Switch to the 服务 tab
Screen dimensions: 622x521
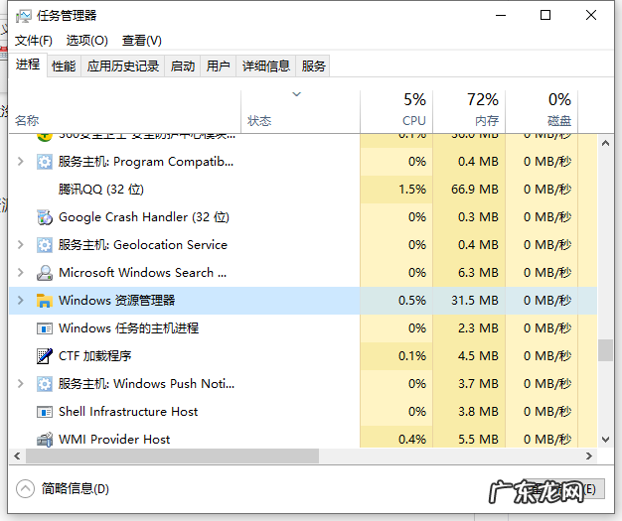tap(313, 65)
